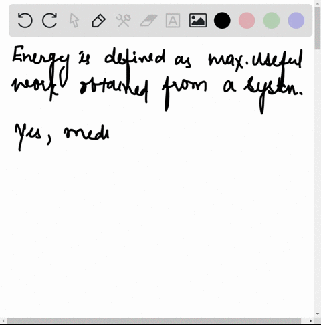
Task: Choose the purple pen color
Action: pos(296,21)
